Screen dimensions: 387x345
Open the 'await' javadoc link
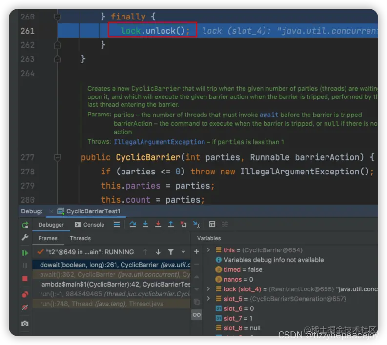269,115
